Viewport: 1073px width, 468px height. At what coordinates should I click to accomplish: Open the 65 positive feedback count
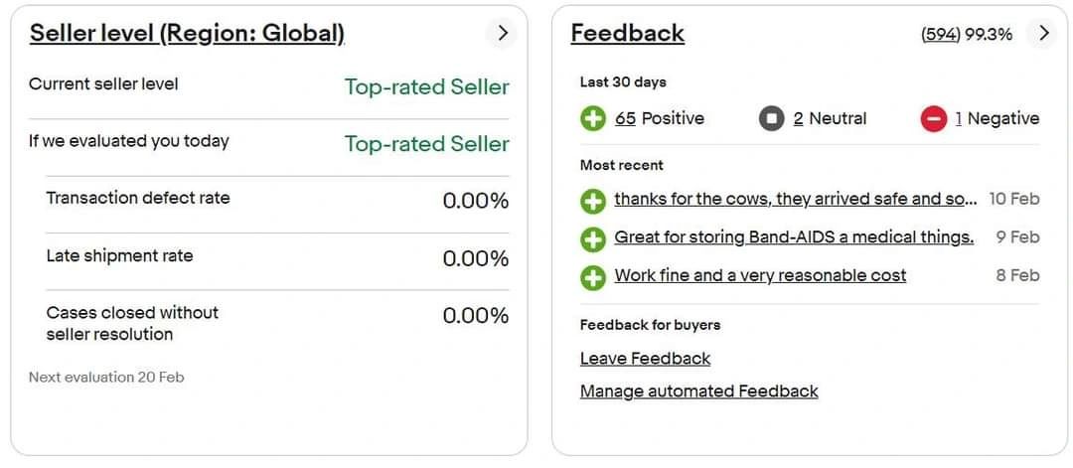pyautogui.click(x=625, y=118)
